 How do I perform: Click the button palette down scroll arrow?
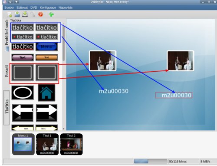pos(63,129)
